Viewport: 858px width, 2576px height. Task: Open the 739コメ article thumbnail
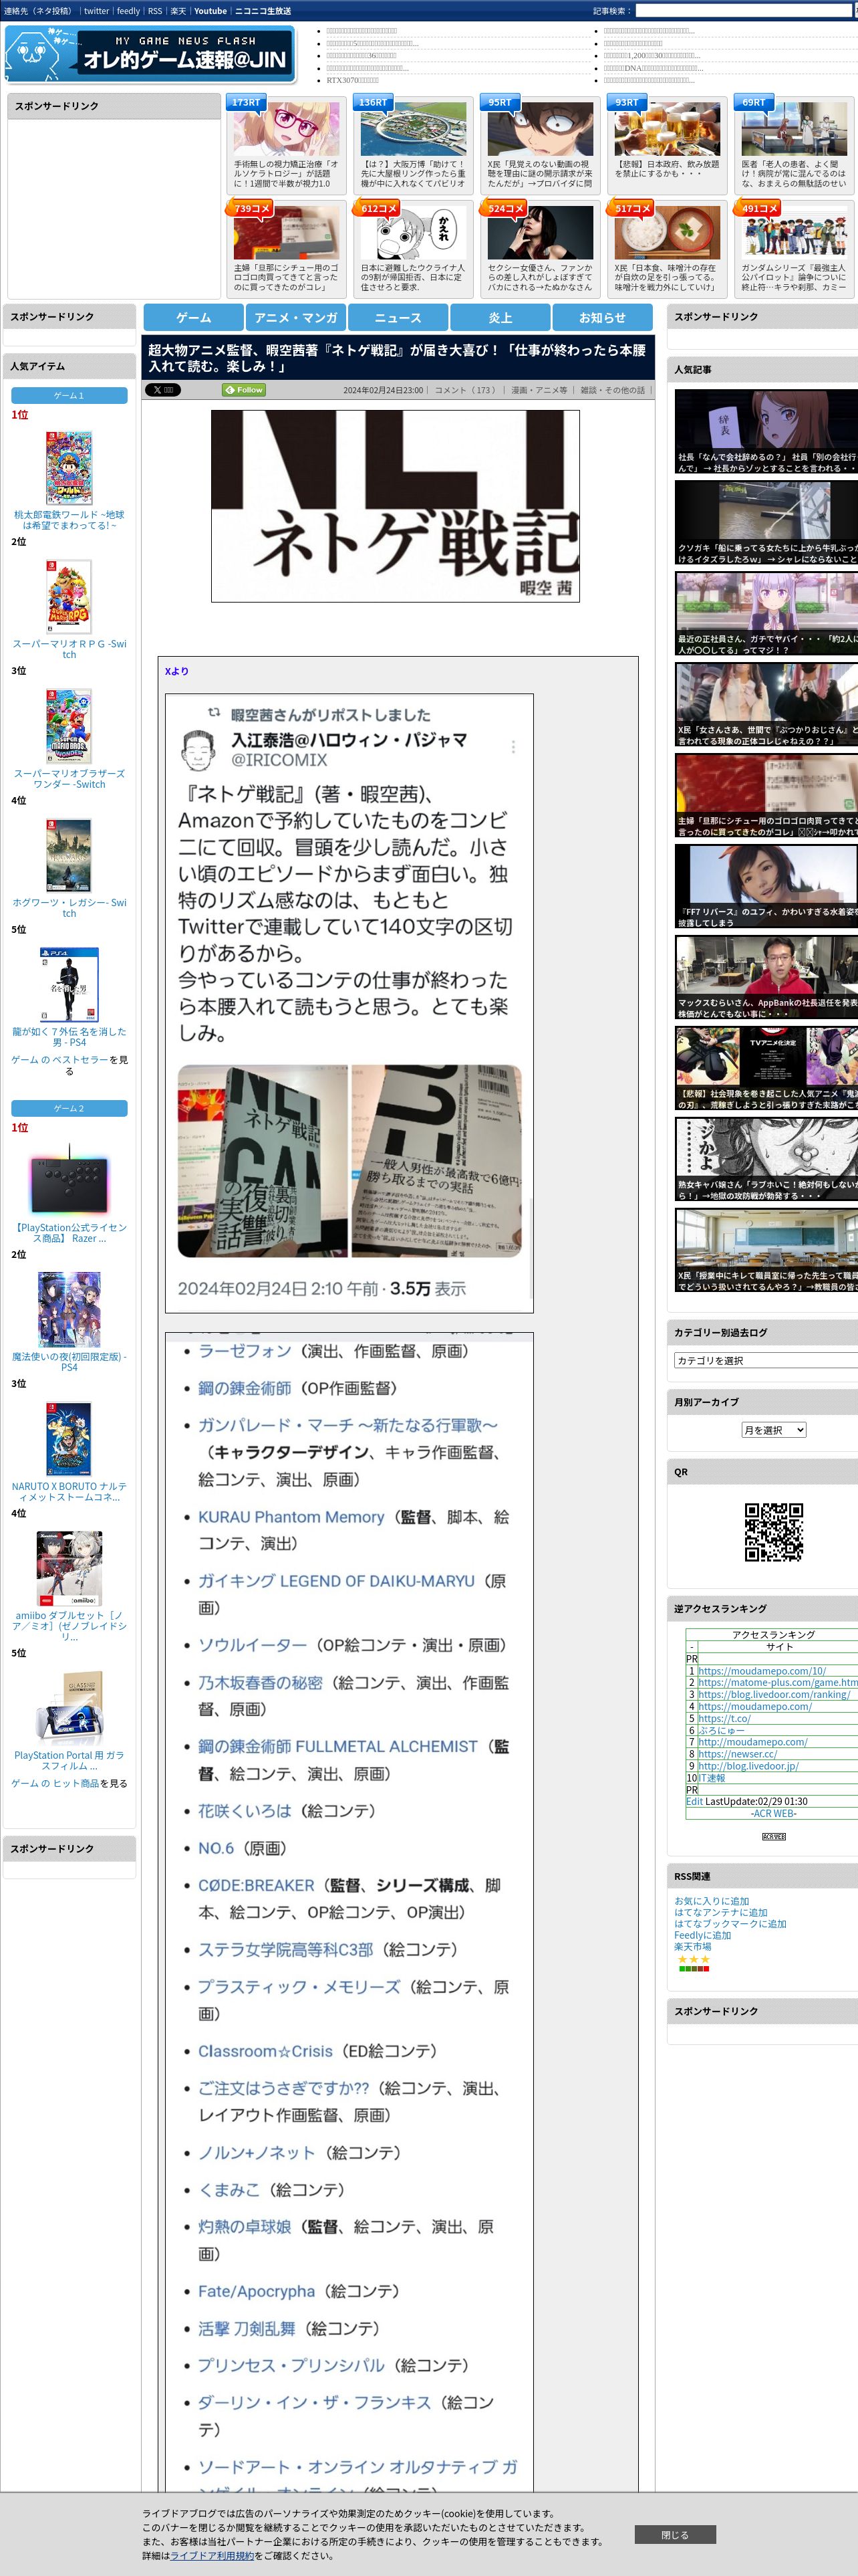click(x=286, y=232)
